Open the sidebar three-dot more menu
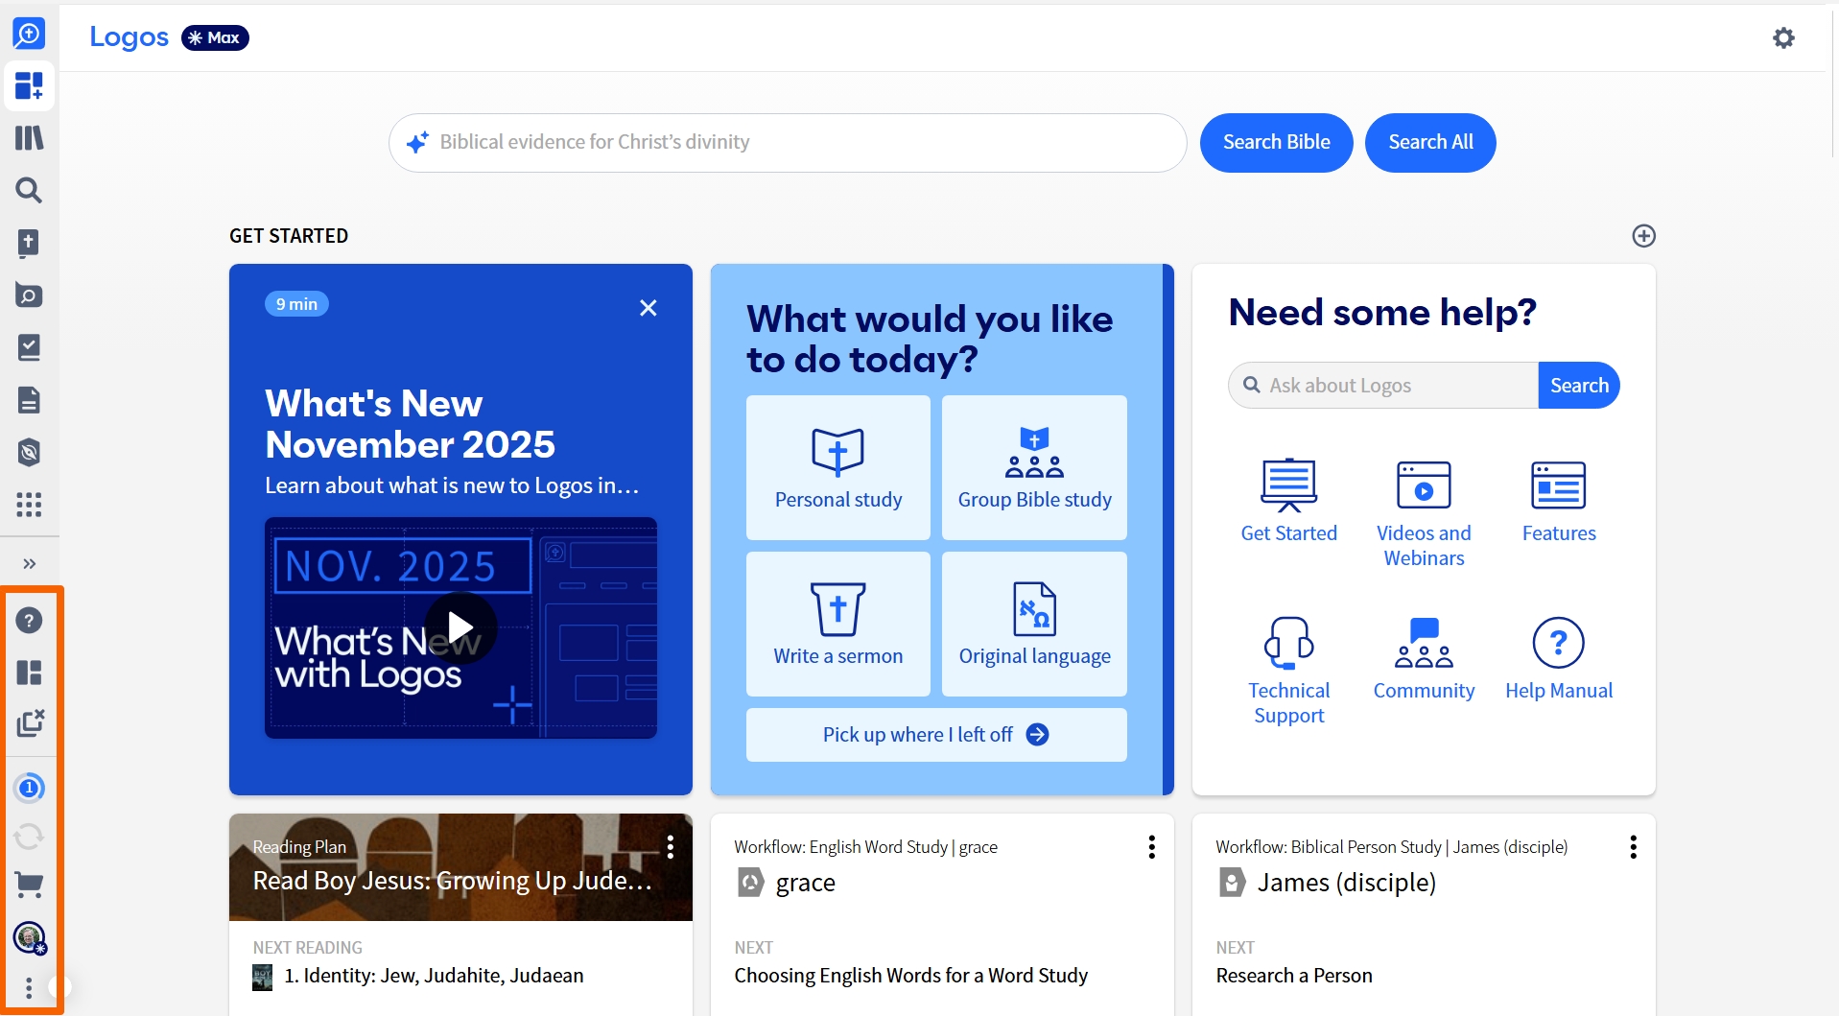This screenshot has height=1016, width=1839. pyautogui.click(x=29, y=988)
